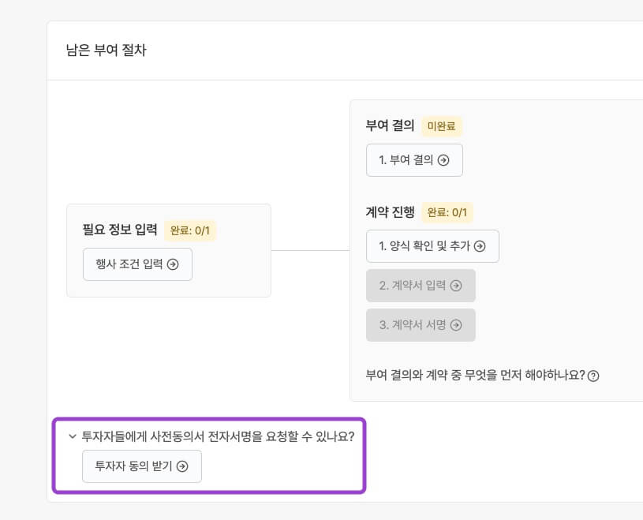
Task: Click the 투자자들에게 사전동의서 전자서명 question text
Action: tap(218, 436)
